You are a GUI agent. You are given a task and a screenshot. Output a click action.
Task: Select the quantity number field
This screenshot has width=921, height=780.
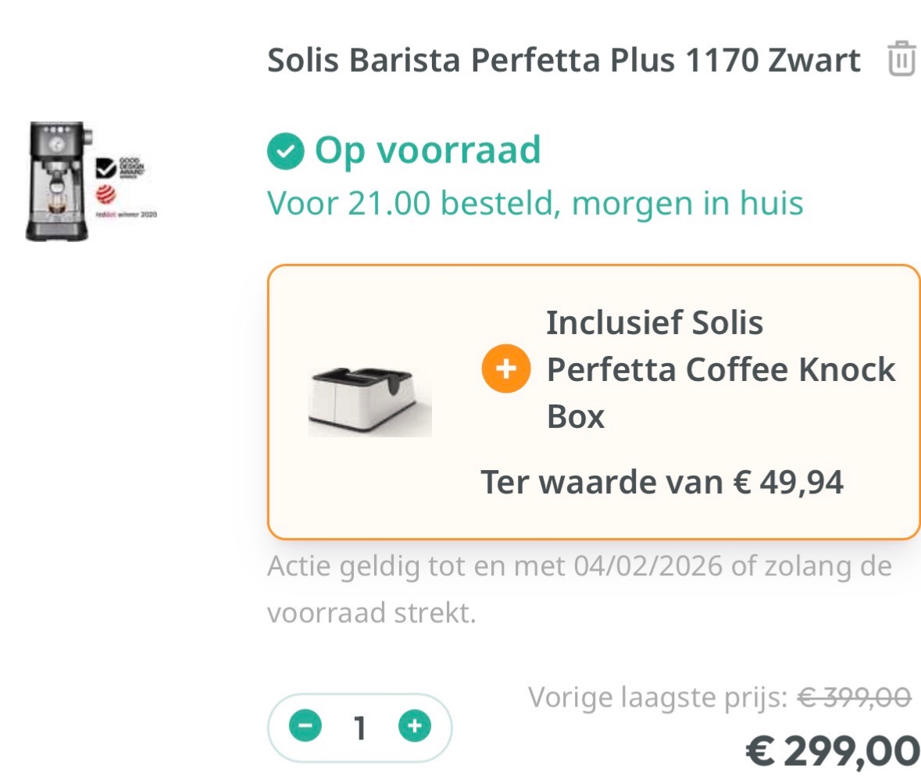click(x=359, y=728)
